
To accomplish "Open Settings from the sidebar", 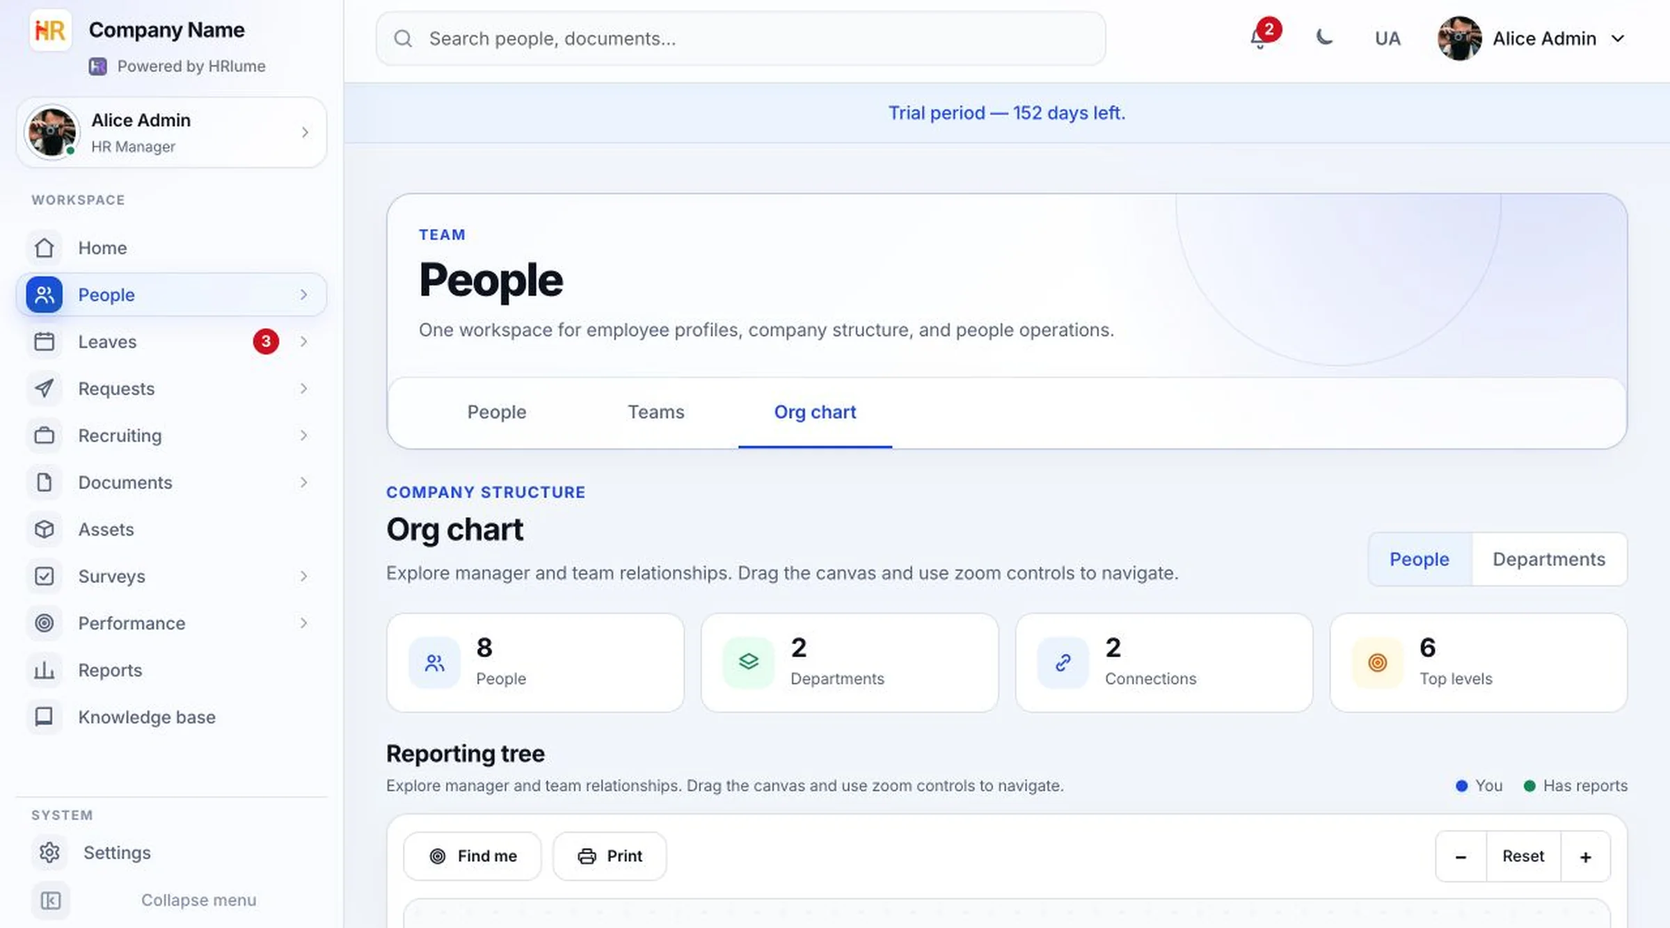I will point(171,852).
